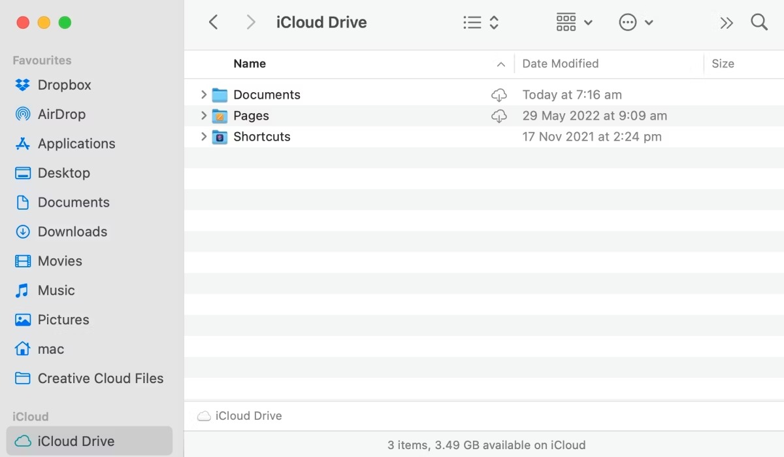Select the Music sidebar icon

[22, 290]
